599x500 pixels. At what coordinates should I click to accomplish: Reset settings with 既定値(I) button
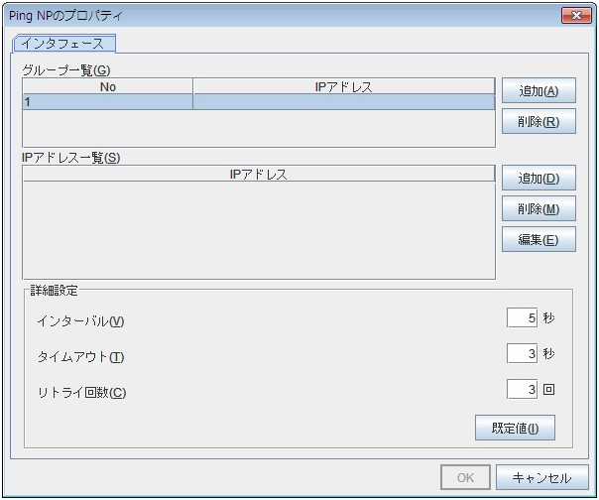pyautogui.click(x=515, y=429)
